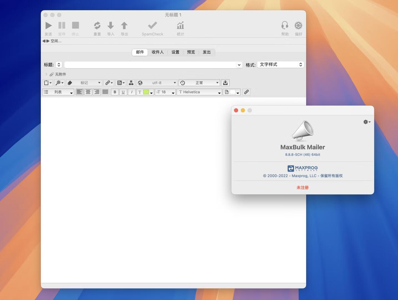Click the Send (发送) play icon
This screenshot has height=300, width=398.
coord(49,26)
